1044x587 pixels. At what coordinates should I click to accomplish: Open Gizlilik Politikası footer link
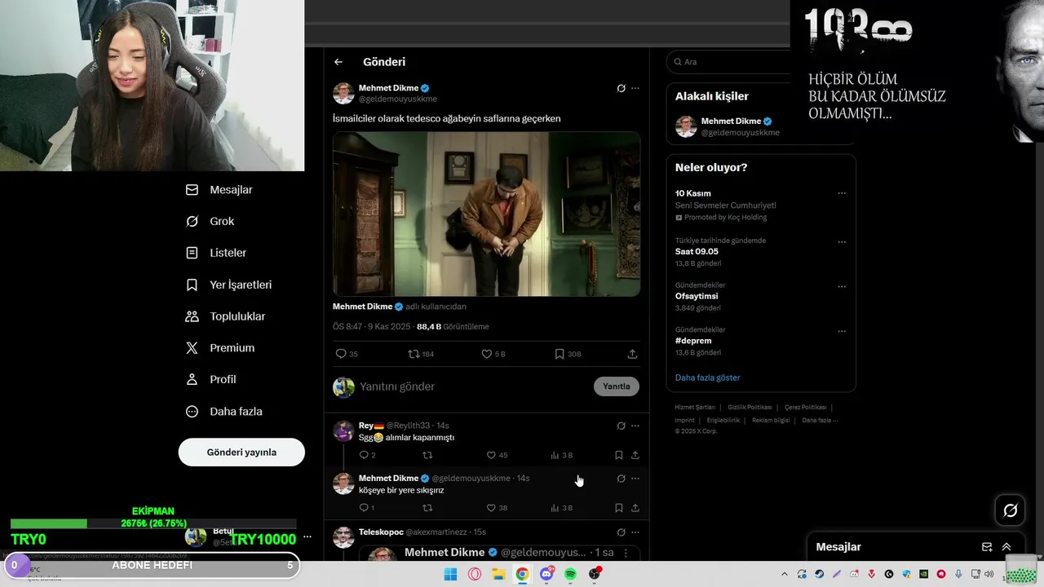click(x=750, y=407)
